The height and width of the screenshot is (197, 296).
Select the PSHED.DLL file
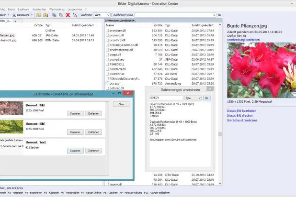click(x=117, y=64)
